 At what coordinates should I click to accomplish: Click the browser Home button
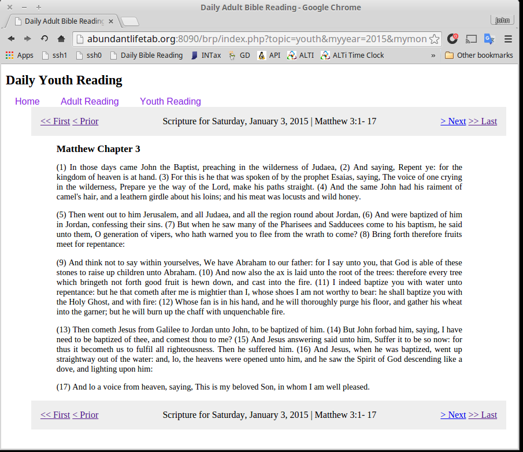coord(61,39)
